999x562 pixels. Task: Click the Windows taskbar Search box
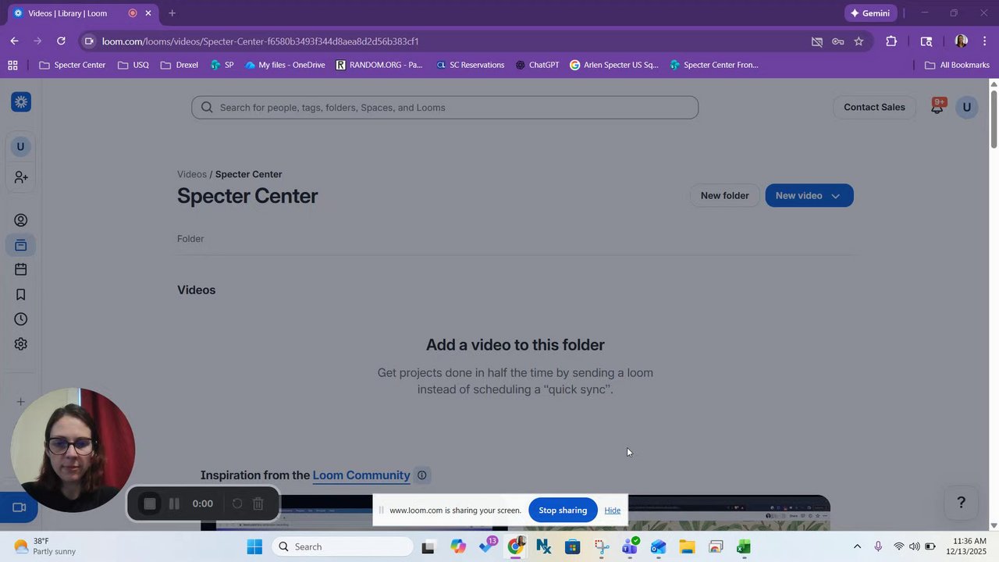pos(343,546)
